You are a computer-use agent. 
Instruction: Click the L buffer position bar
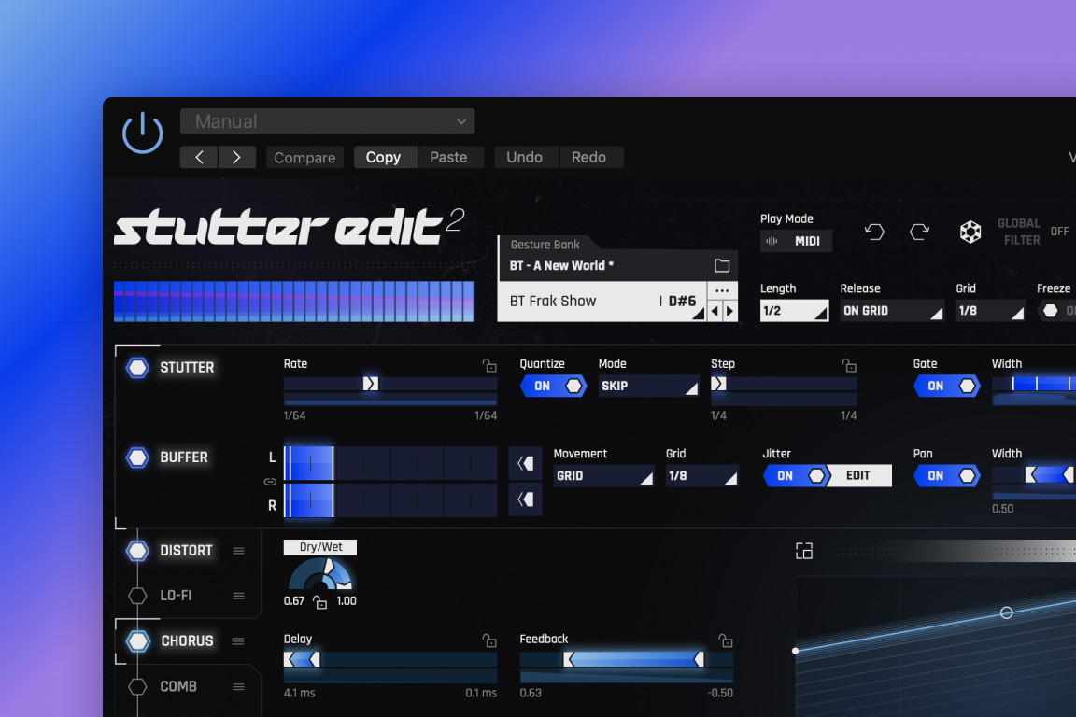[390, 463]
